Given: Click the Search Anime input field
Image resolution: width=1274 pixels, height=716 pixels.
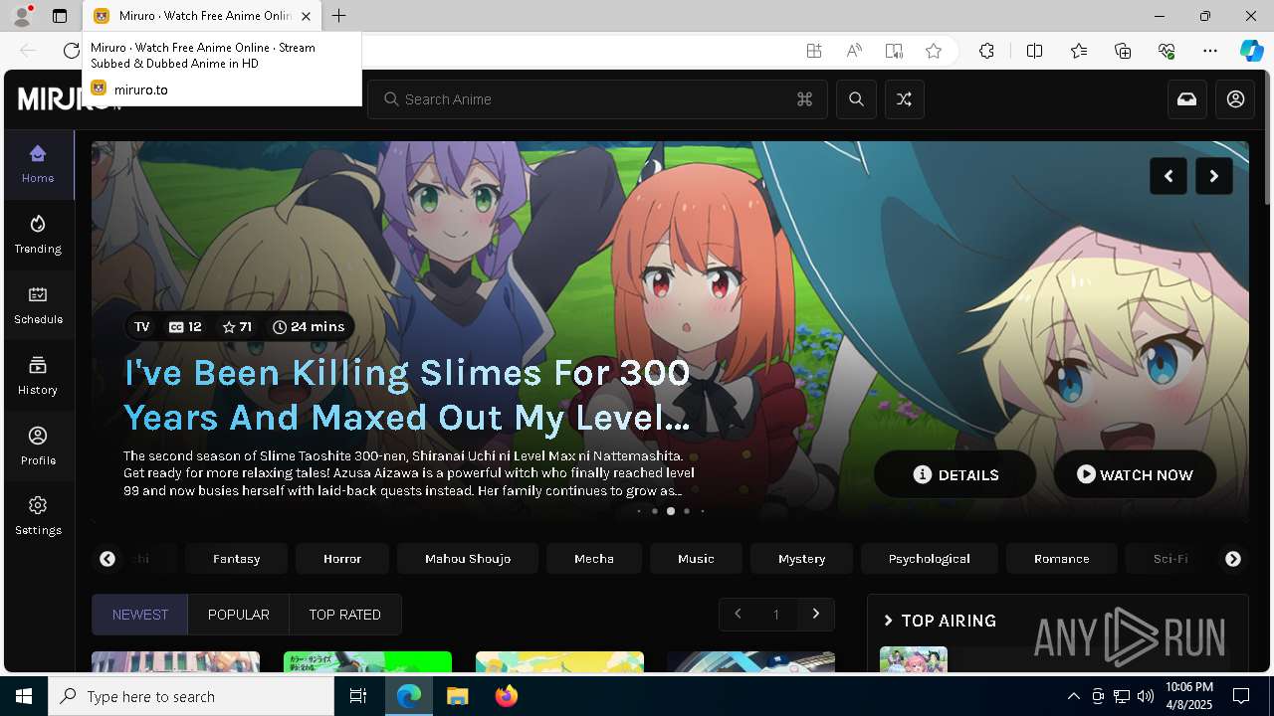Looking at the screenshot, I should pyautogui.click(x=597, y=99).
